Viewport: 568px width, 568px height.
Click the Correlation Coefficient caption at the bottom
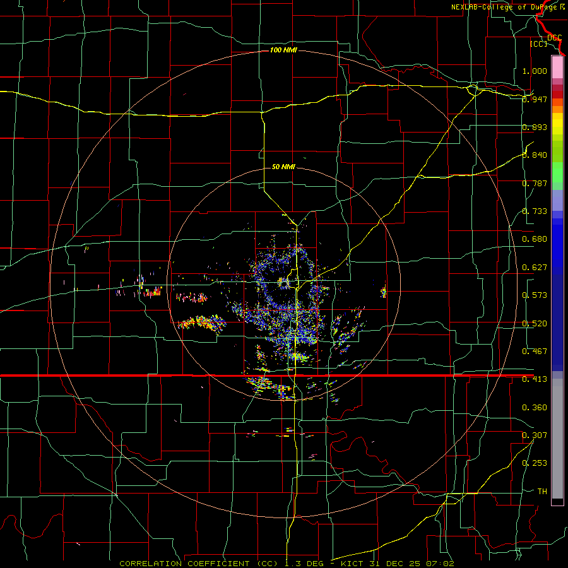287,564
